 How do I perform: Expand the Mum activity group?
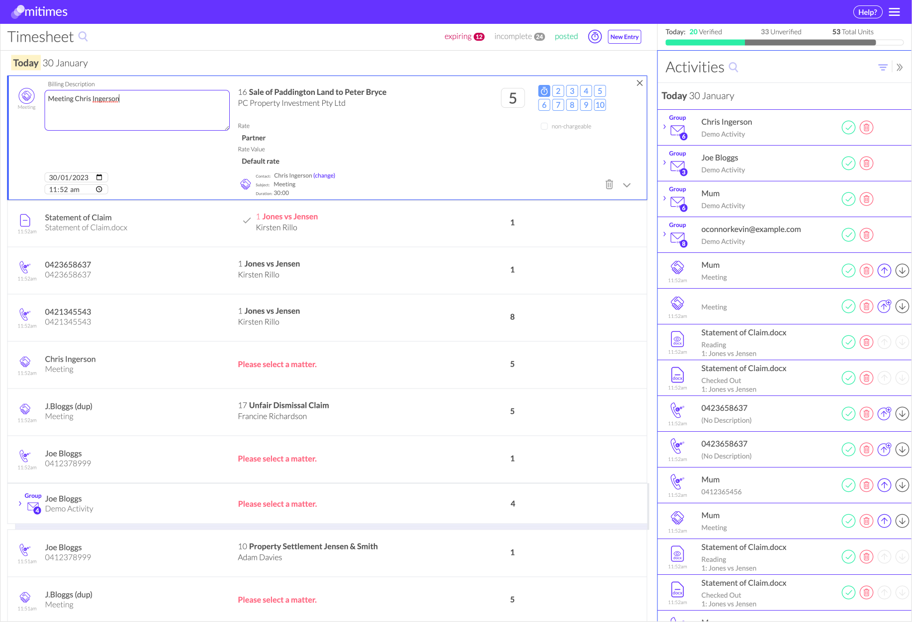click(664, 198)
